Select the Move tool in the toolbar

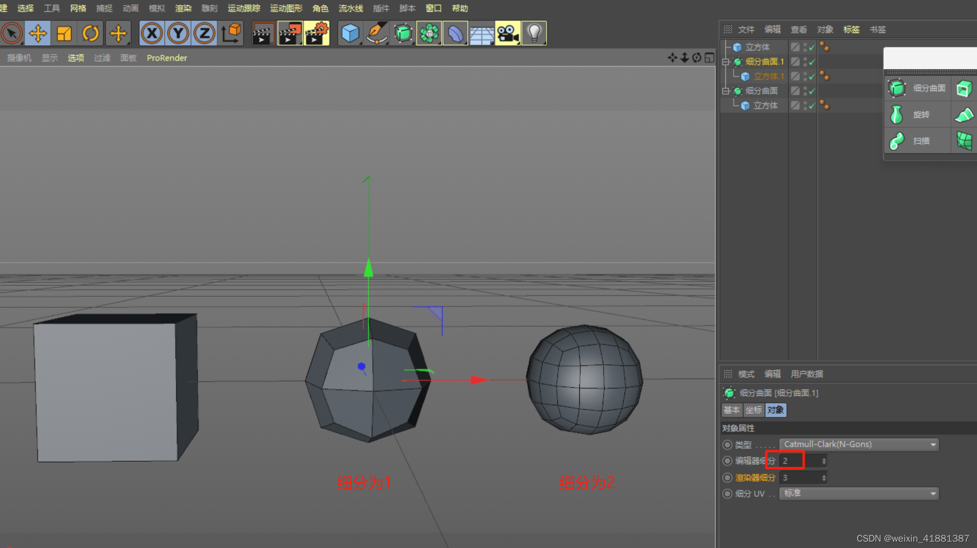tap(37, 33)
